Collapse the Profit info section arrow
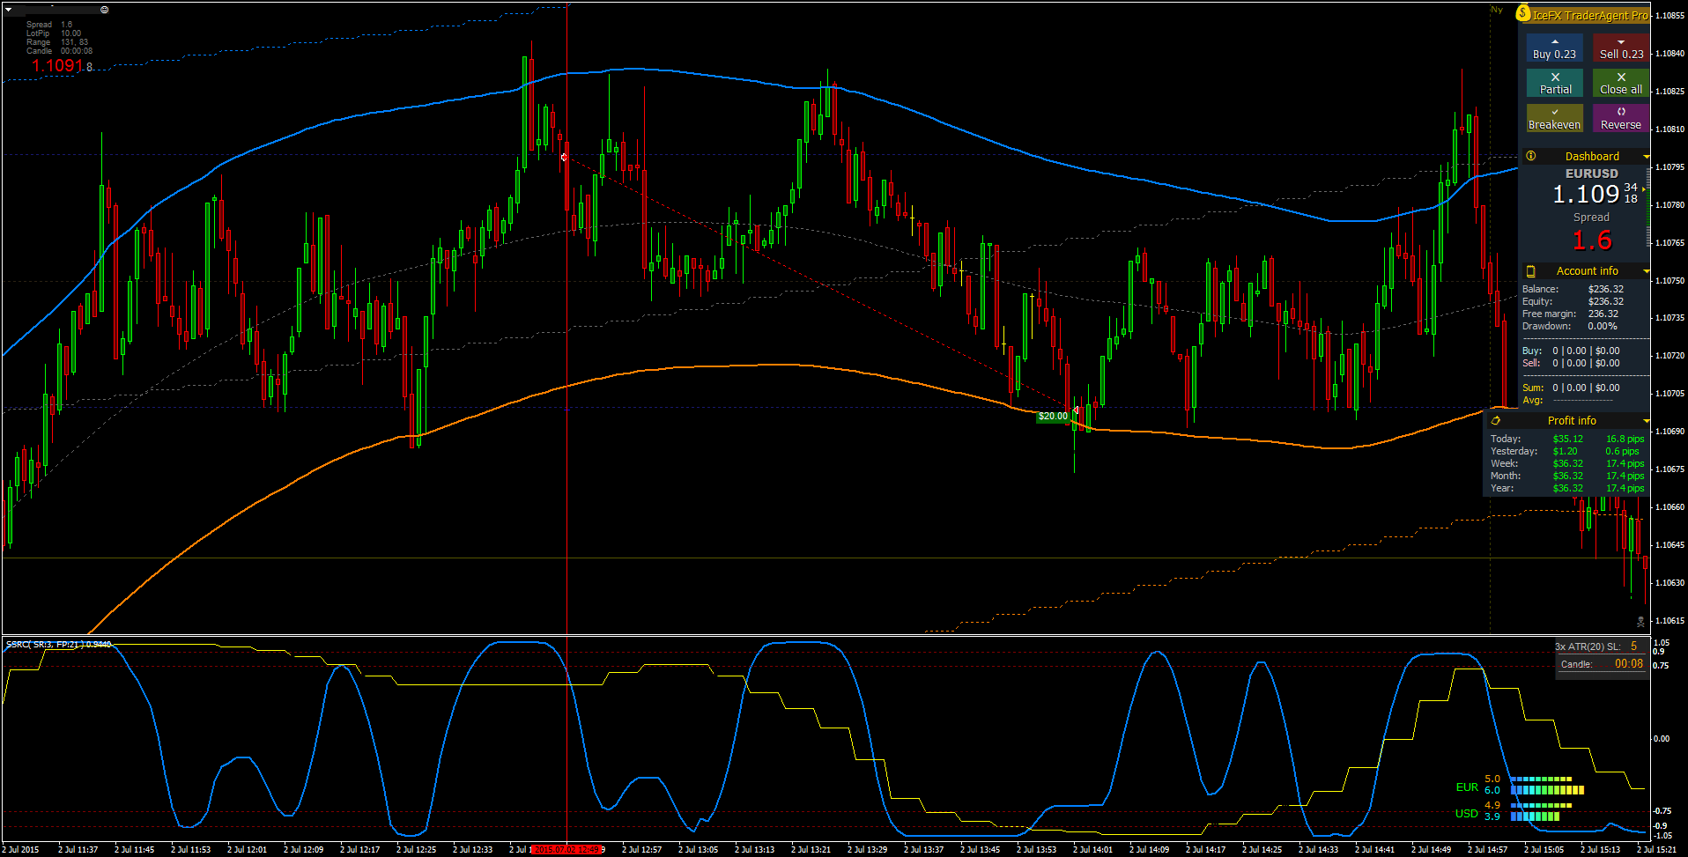 [1646, 421]
